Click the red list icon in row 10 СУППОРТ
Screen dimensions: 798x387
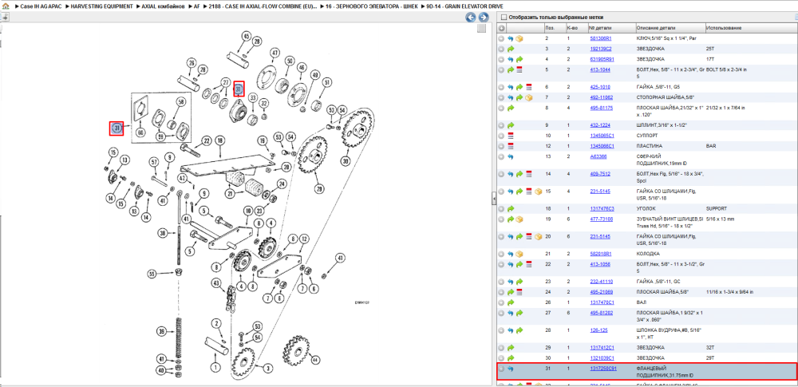click(511, 136)
